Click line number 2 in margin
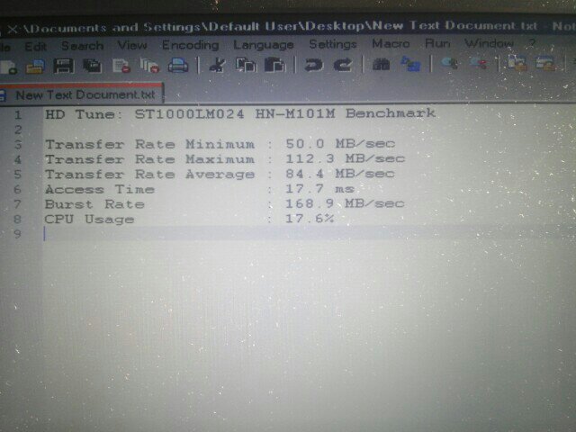576x432 pixels. 18,130
